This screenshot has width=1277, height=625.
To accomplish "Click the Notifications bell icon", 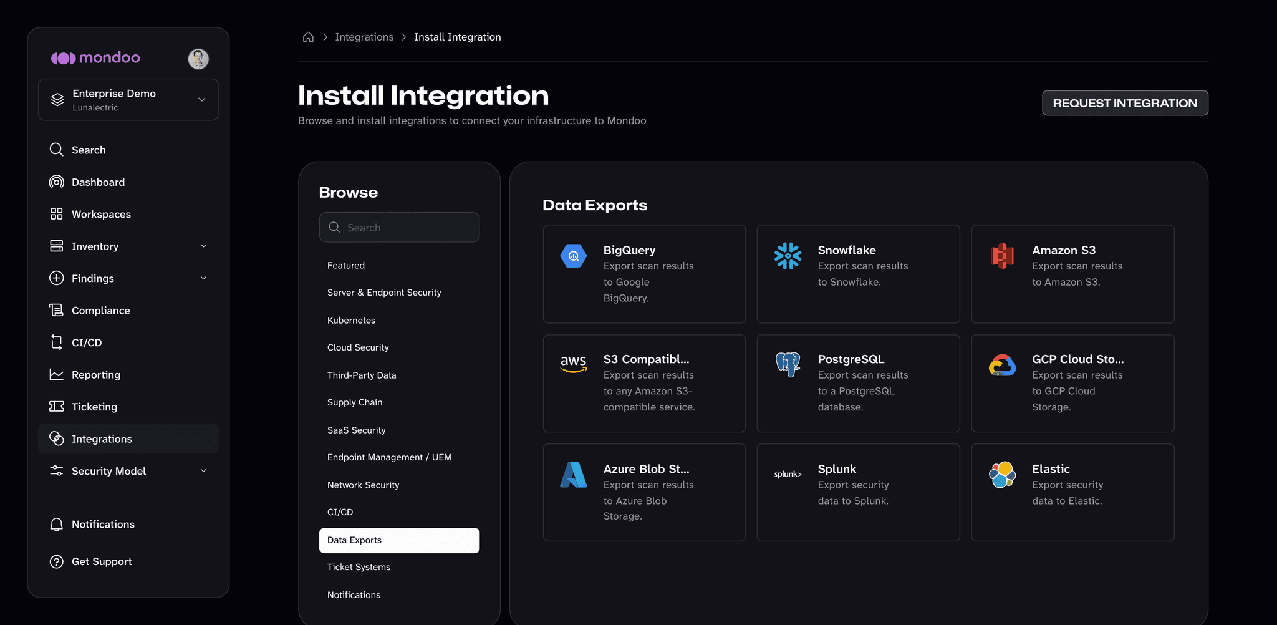I will tap(56, 525).
